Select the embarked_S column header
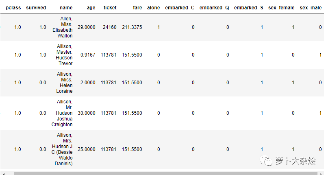326x175 pixels. (x=248, y=8)
